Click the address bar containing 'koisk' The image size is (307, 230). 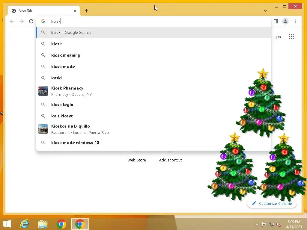click(153, 21)
